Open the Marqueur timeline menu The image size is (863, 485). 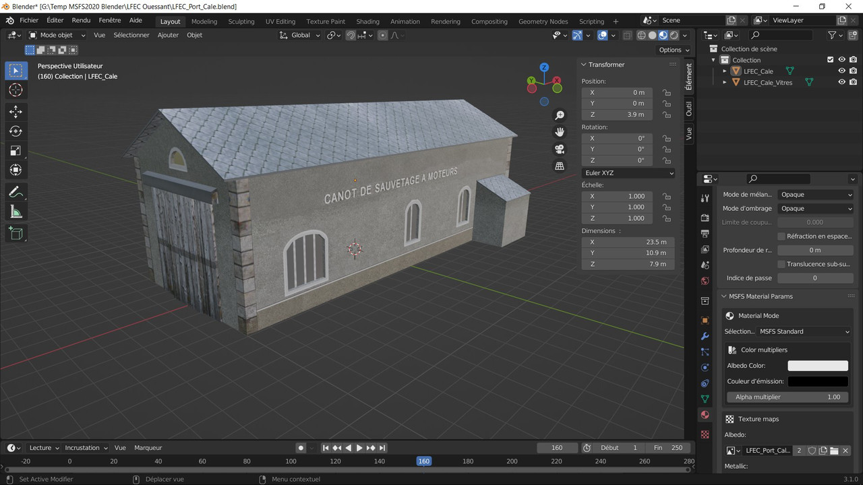click(x=148, y=448)
